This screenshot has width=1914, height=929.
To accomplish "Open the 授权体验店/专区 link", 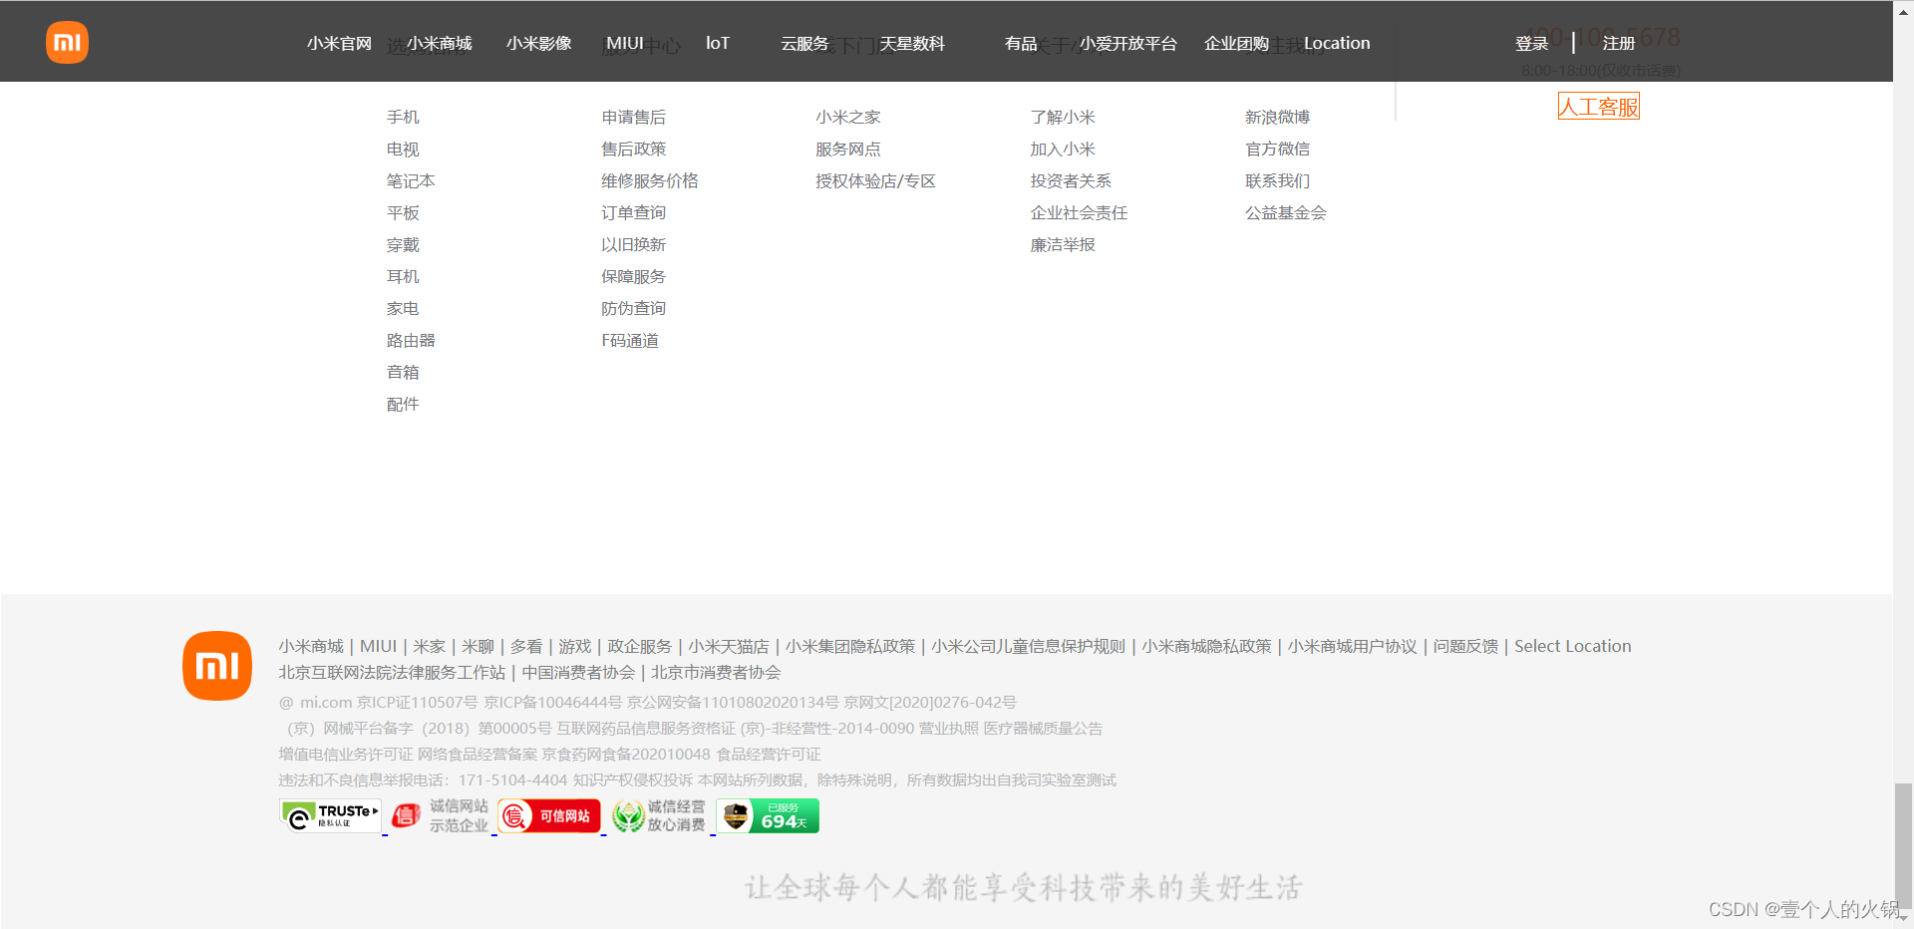I will pyautogui.click(x=875, y=181).
